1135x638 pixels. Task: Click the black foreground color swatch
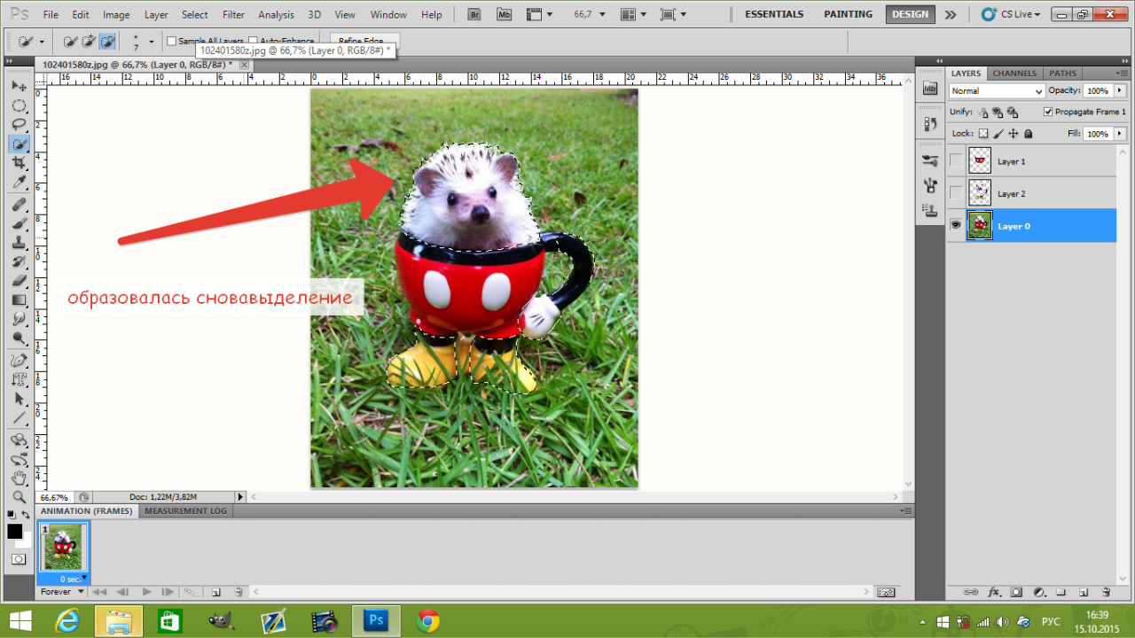click(x=15, y=532)
